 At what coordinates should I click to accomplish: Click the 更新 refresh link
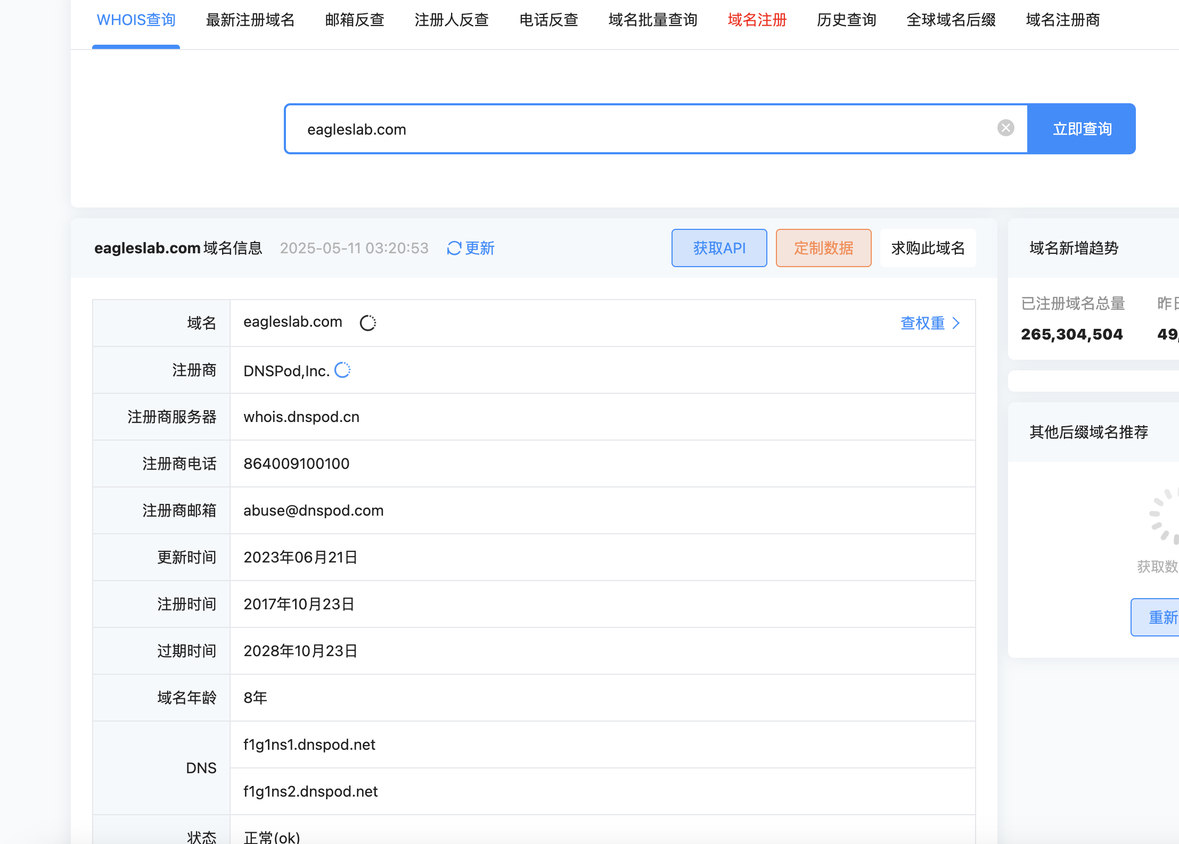(x=479, y=249)
